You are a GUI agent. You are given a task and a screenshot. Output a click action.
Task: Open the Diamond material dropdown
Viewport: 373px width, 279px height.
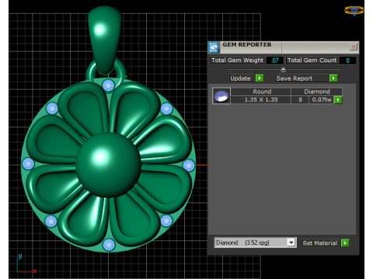click(291, 243)
